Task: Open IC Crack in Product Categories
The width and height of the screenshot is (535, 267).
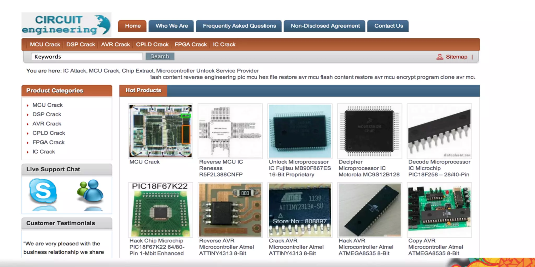Action: click(44, 152)
